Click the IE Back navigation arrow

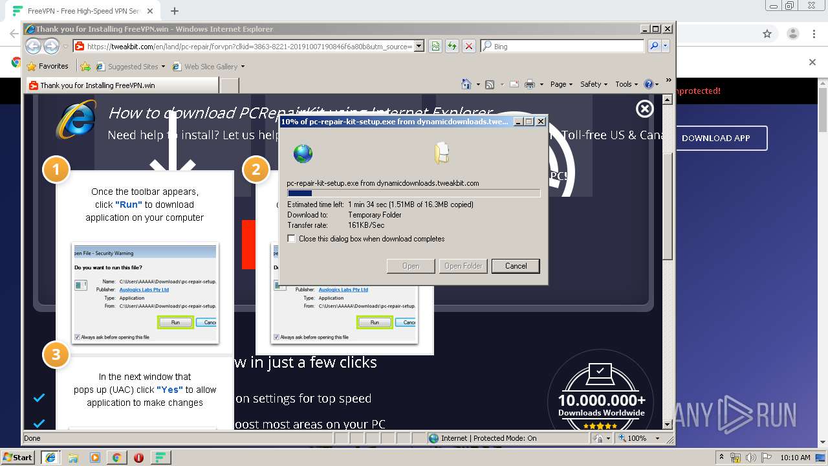[x=33, y=46]
